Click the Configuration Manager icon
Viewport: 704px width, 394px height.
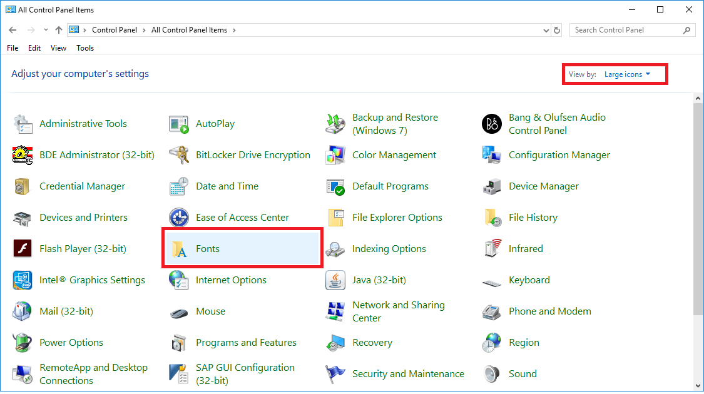pos(492,155)
